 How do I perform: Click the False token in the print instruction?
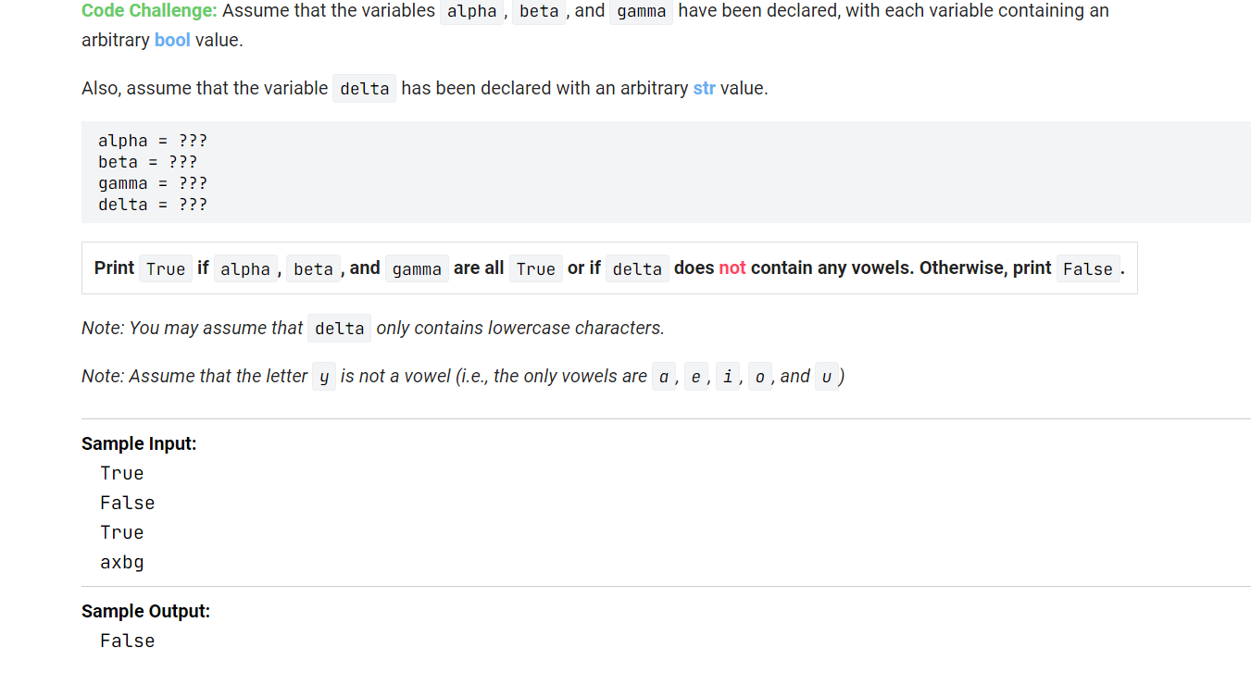coord(1088,268)
